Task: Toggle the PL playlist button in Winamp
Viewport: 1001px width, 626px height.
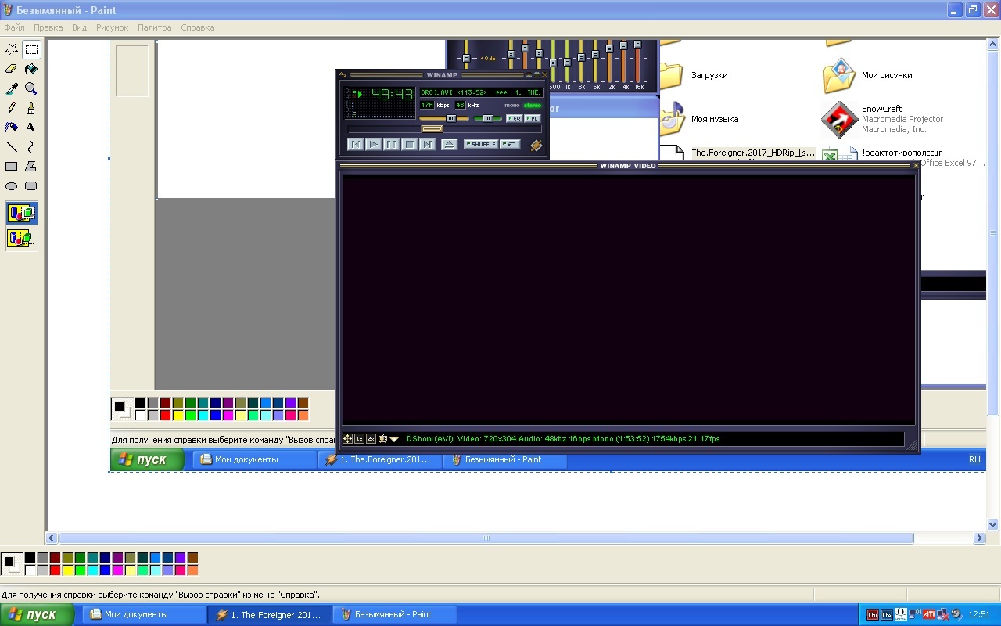Action: [x=532, y=118]
